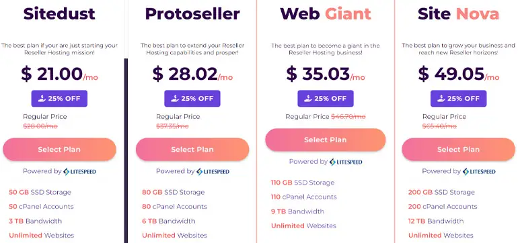
Task: Click the Web Giant plan heading
Action: coord(326,14)
